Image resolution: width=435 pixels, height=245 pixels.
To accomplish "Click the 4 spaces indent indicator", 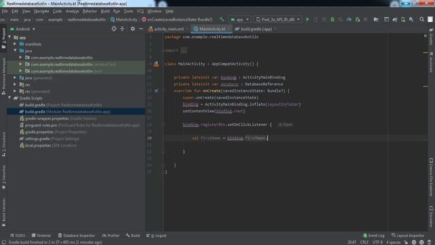I will 394,242.
